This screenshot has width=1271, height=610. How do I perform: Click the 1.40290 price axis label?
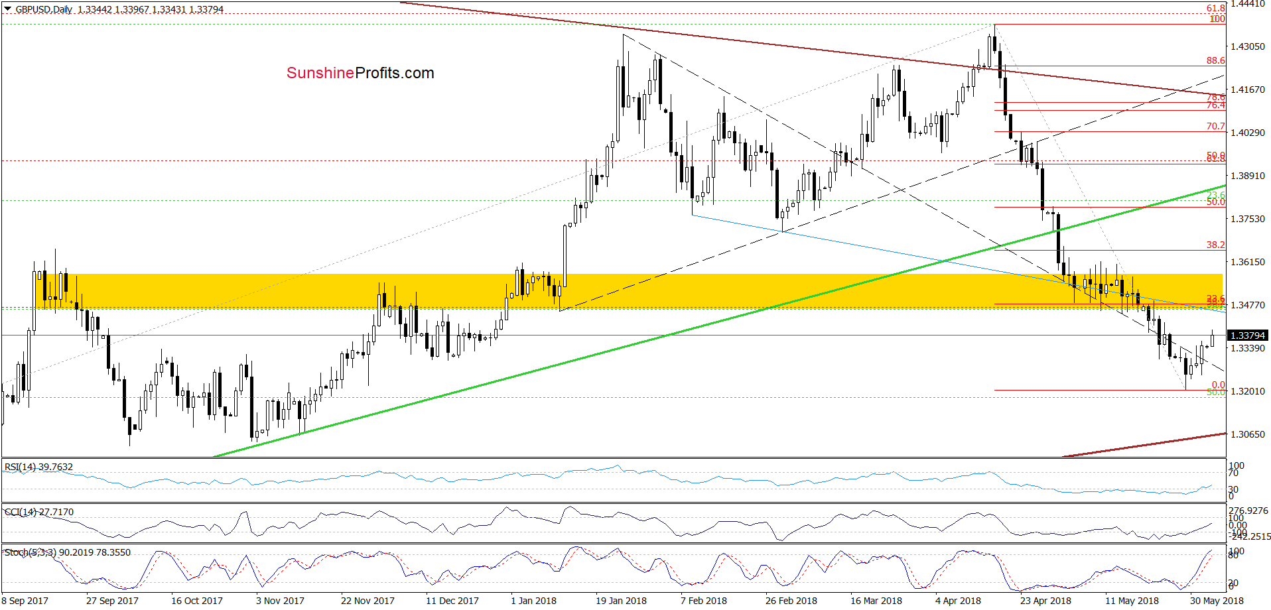point(1248,133)
